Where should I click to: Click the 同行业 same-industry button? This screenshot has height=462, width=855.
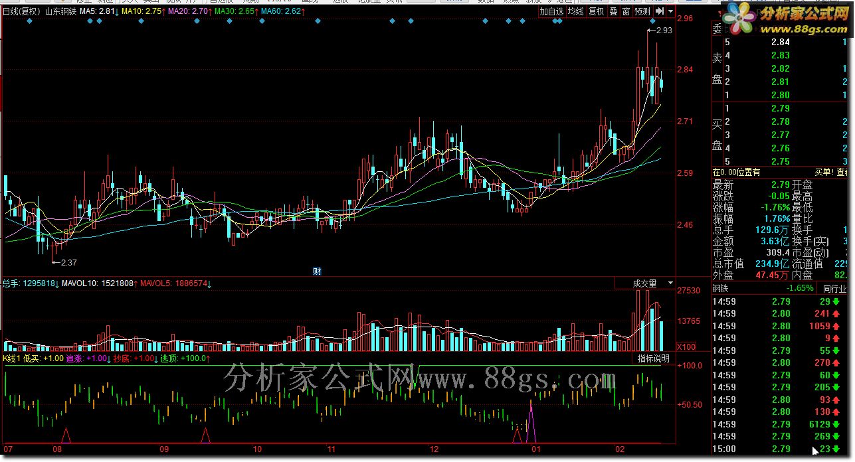point(834,288)
